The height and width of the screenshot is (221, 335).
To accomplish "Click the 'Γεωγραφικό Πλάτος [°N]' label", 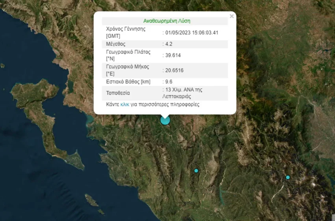I will click(127, 55).
